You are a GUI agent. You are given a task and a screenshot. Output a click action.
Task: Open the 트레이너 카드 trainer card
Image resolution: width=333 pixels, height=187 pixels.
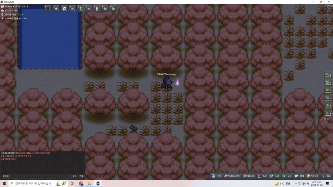[232, 176]
